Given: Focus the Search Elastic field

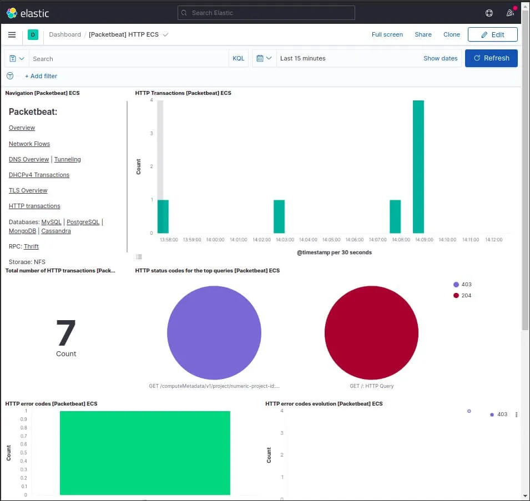Looking at the screenshot, I should click(266, 13).
